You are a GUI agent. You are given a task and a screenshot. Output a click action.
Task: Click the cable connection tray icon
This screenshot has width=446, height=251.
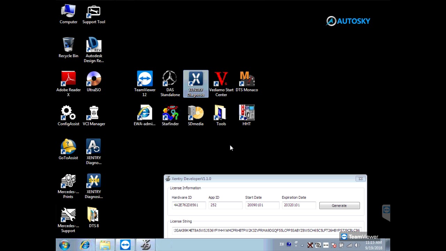318,245
